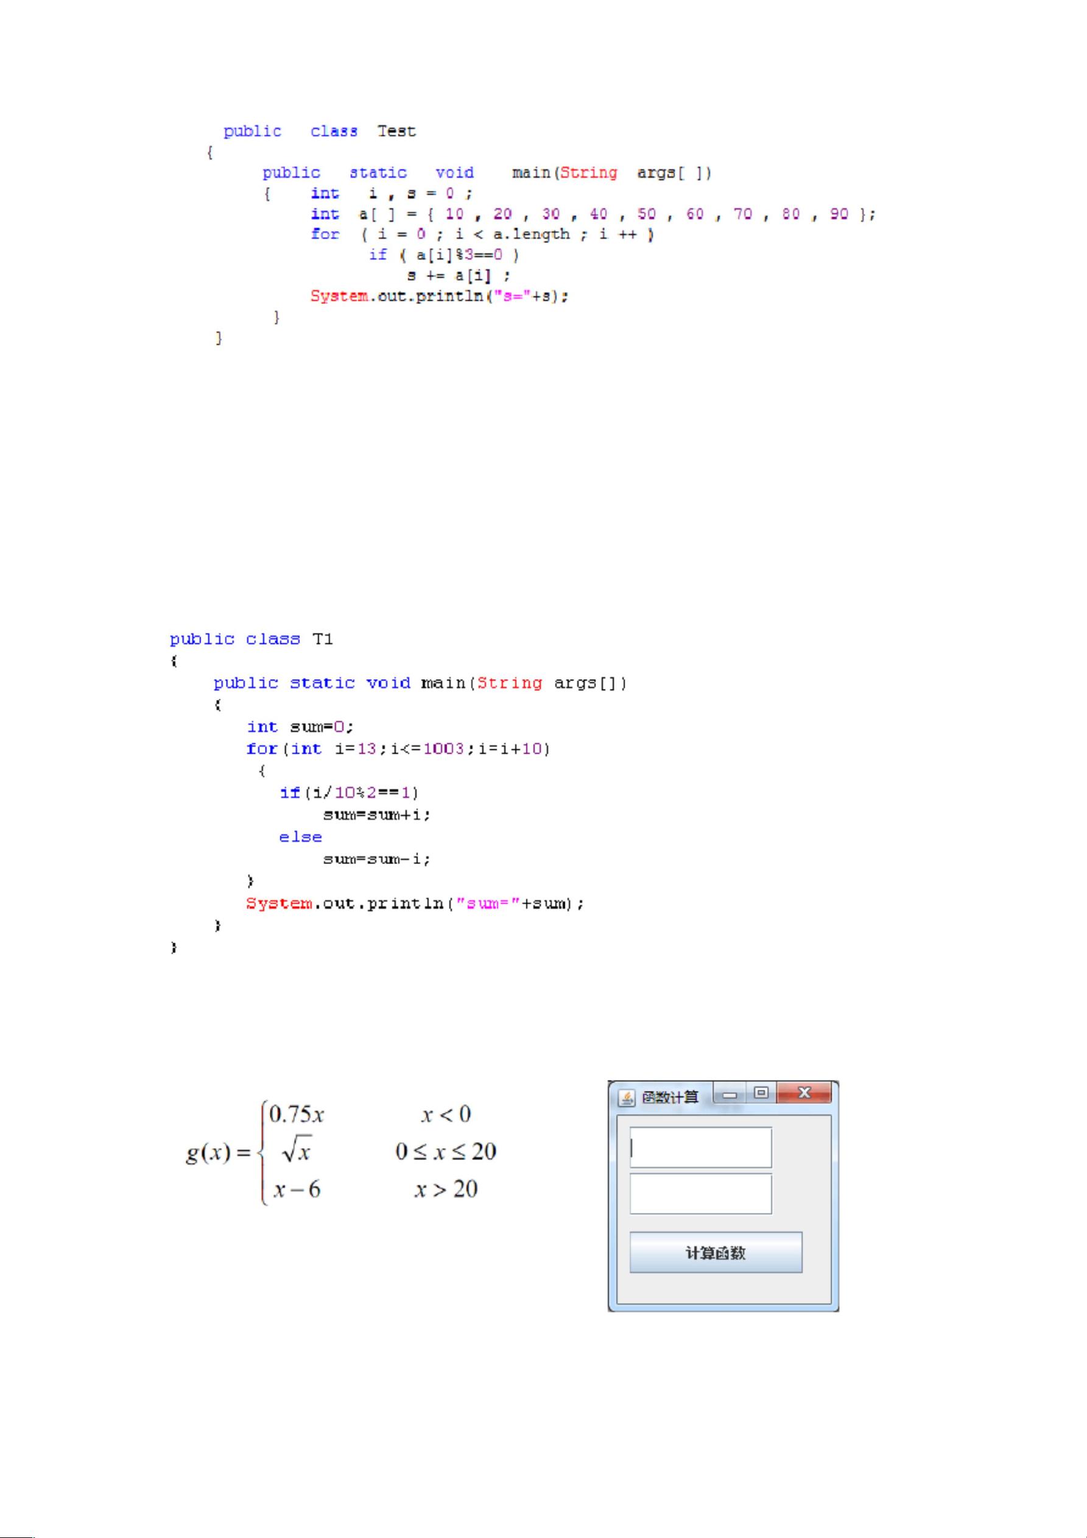This screenshot has width=1087, height=1538.
Task: Click the line 'public class Test'
Action: click(320, 132)
